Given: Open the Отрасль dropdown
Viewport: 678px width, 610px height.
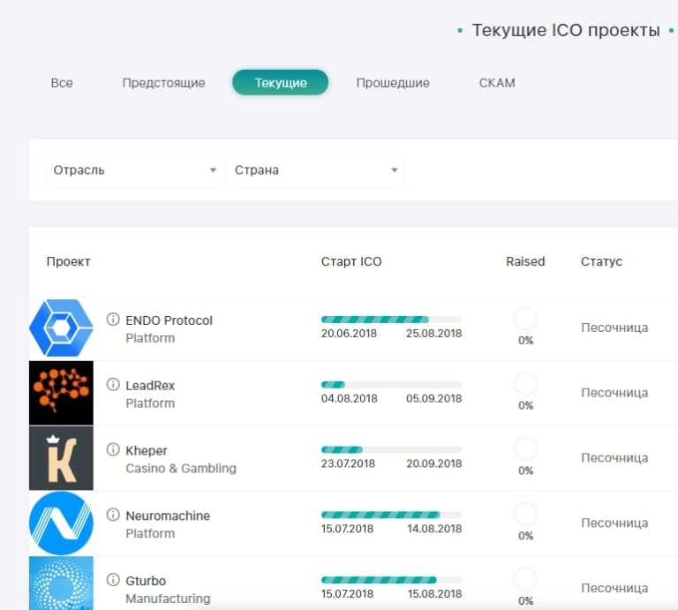Looking at the screenshot, I should (x=134, y=169).
